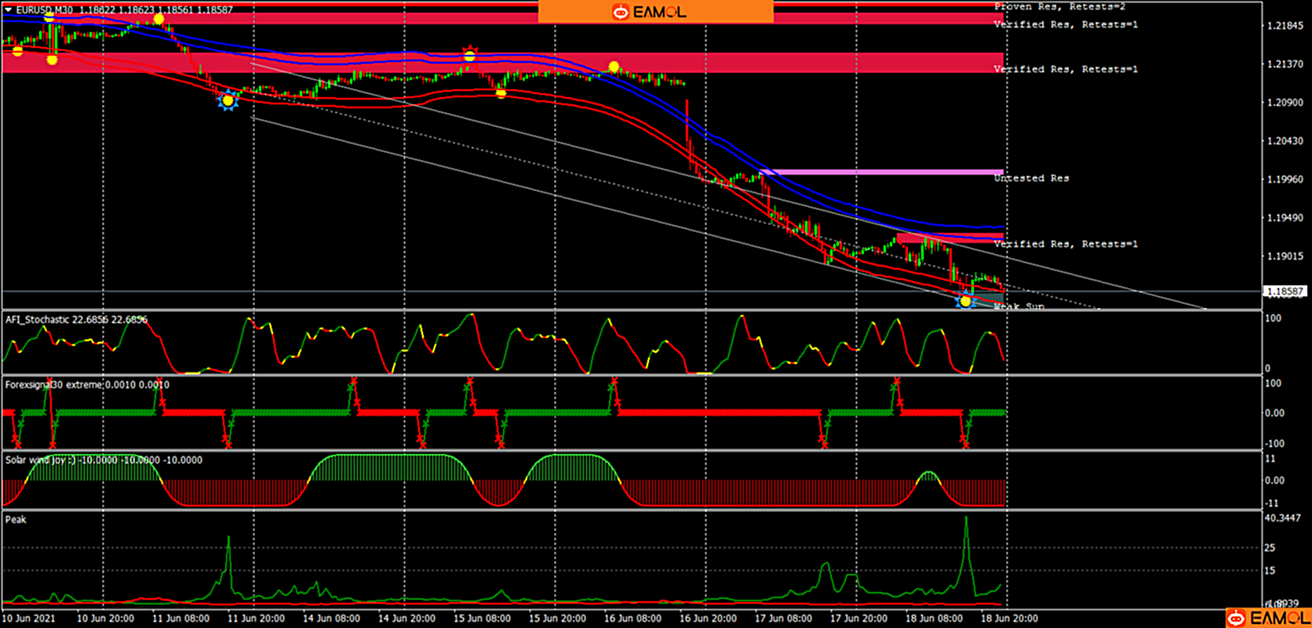Viewport: 1312px width, 628px height.
Task: Click the '14 Jun 08:00' time label
Action: 331,619
